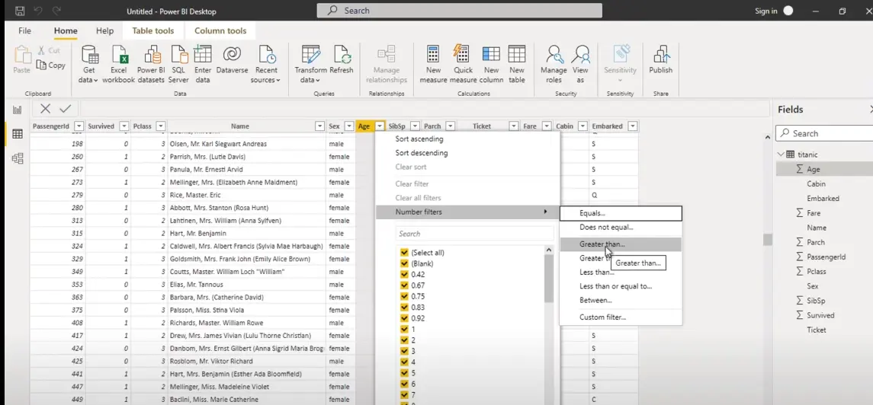Click the Publish icon
The width and height of the screenshot is (873, 405).
point(661,55)
